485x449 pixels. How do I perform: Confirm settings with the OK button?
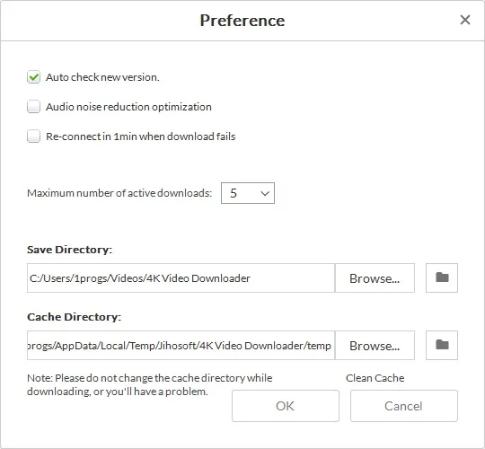[x=286, y=406]
